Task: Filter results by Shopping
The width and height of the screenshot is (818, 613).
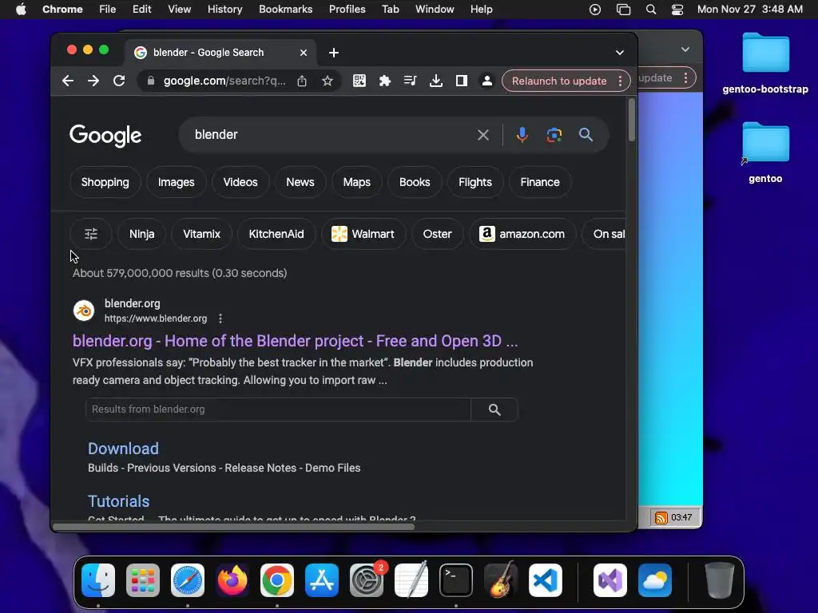Action: click(105, 183)
